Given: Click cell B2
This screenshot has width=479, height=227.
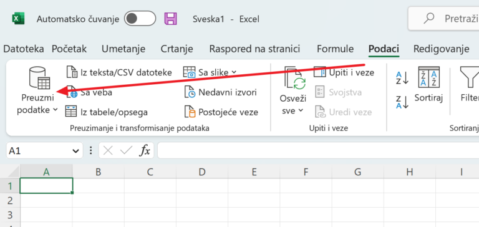Looking at the screenshot, I should click(x=99, y=200).
